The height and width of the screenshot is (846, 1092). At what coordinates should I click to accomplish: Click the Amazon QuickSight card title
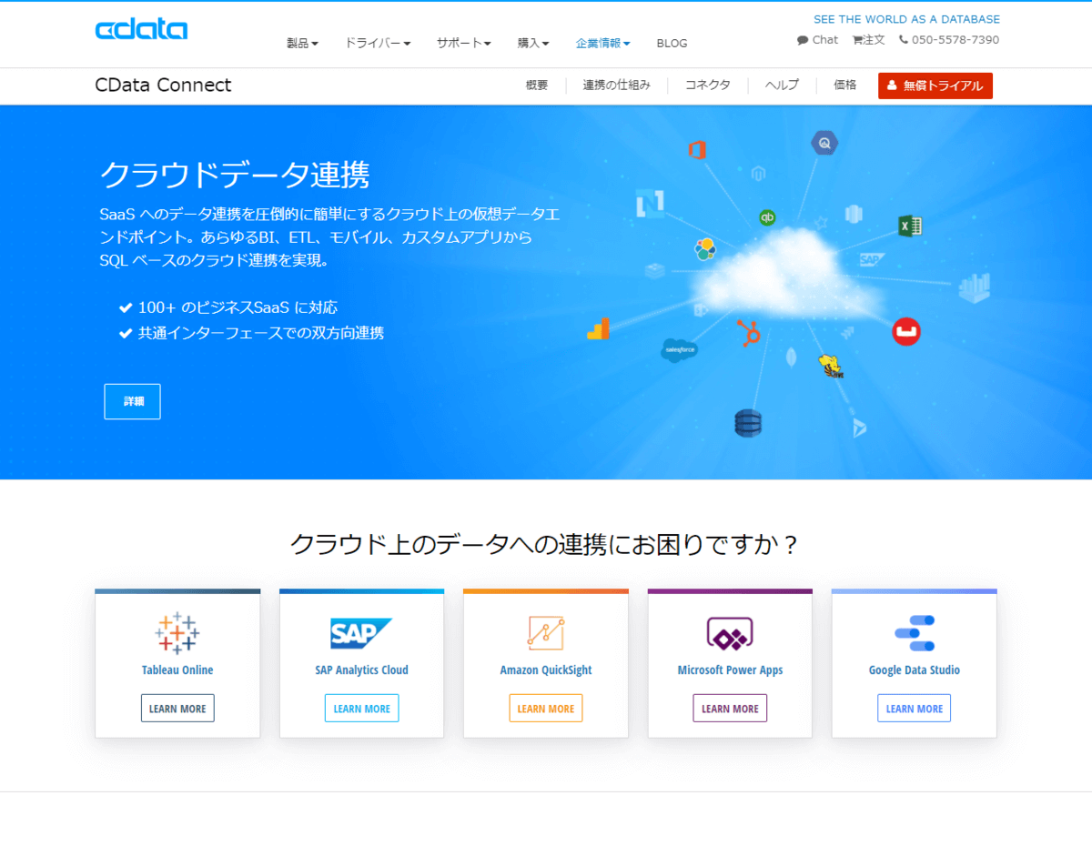[x=546, y=670]
